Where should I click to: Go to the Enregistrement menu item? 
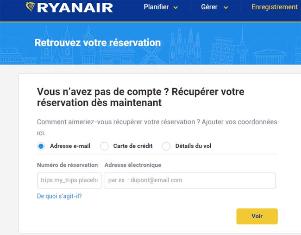pyautogui.click(x=275, y=7)
